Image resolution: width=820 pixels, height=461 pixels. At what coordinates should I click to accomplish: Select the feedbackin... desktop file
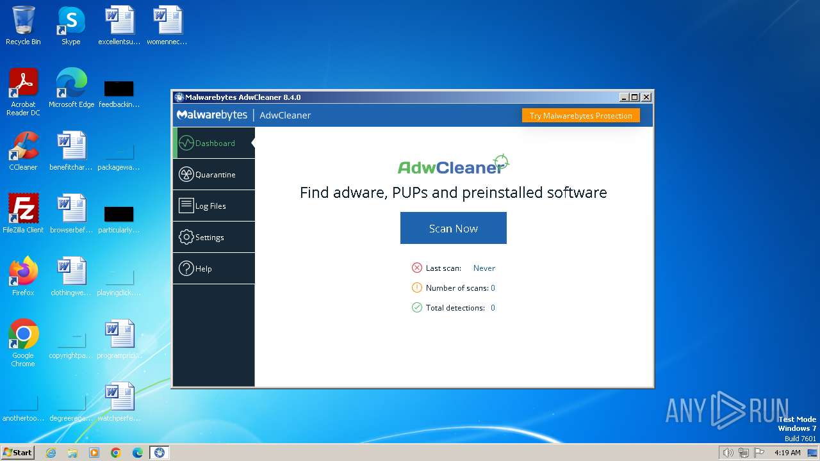(119, 93)
